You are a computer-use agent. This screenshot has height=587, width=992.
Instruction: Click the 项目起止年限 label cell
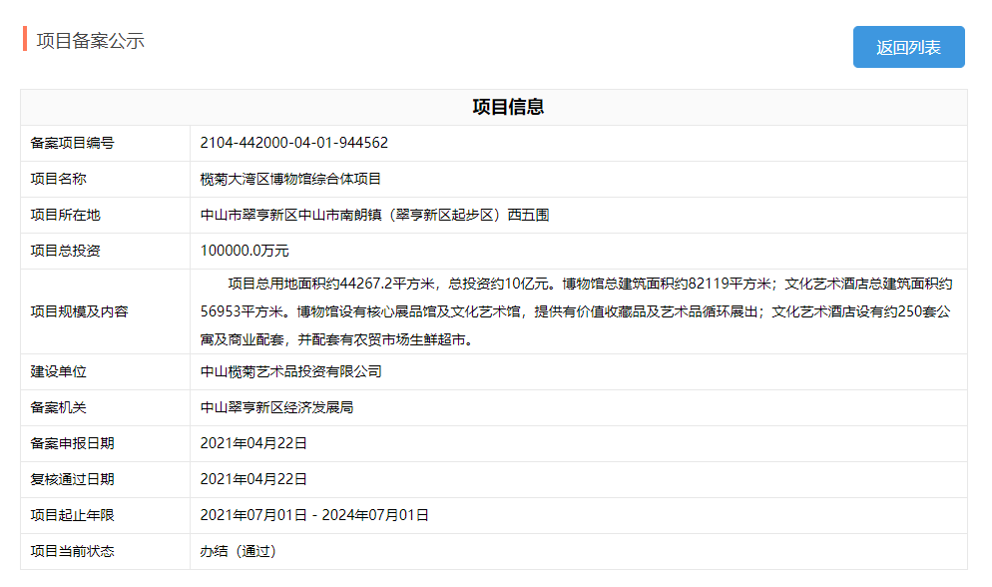105,515
